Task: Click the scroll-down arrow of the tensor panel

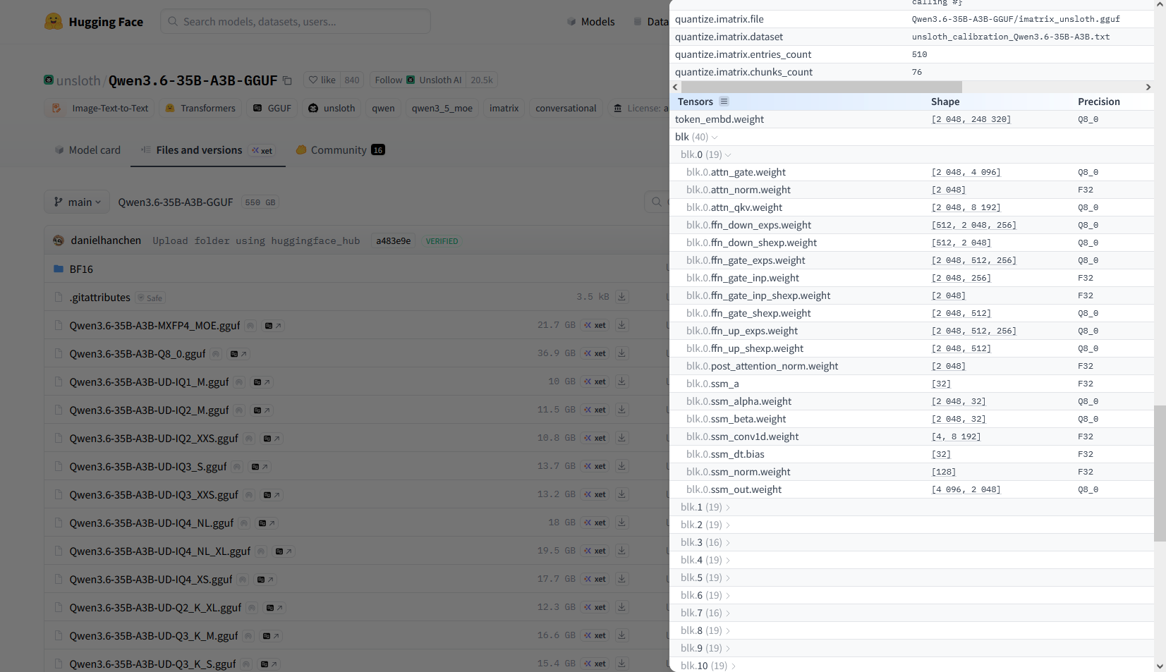Action: pyautogui.click(x=1160, y=666)
